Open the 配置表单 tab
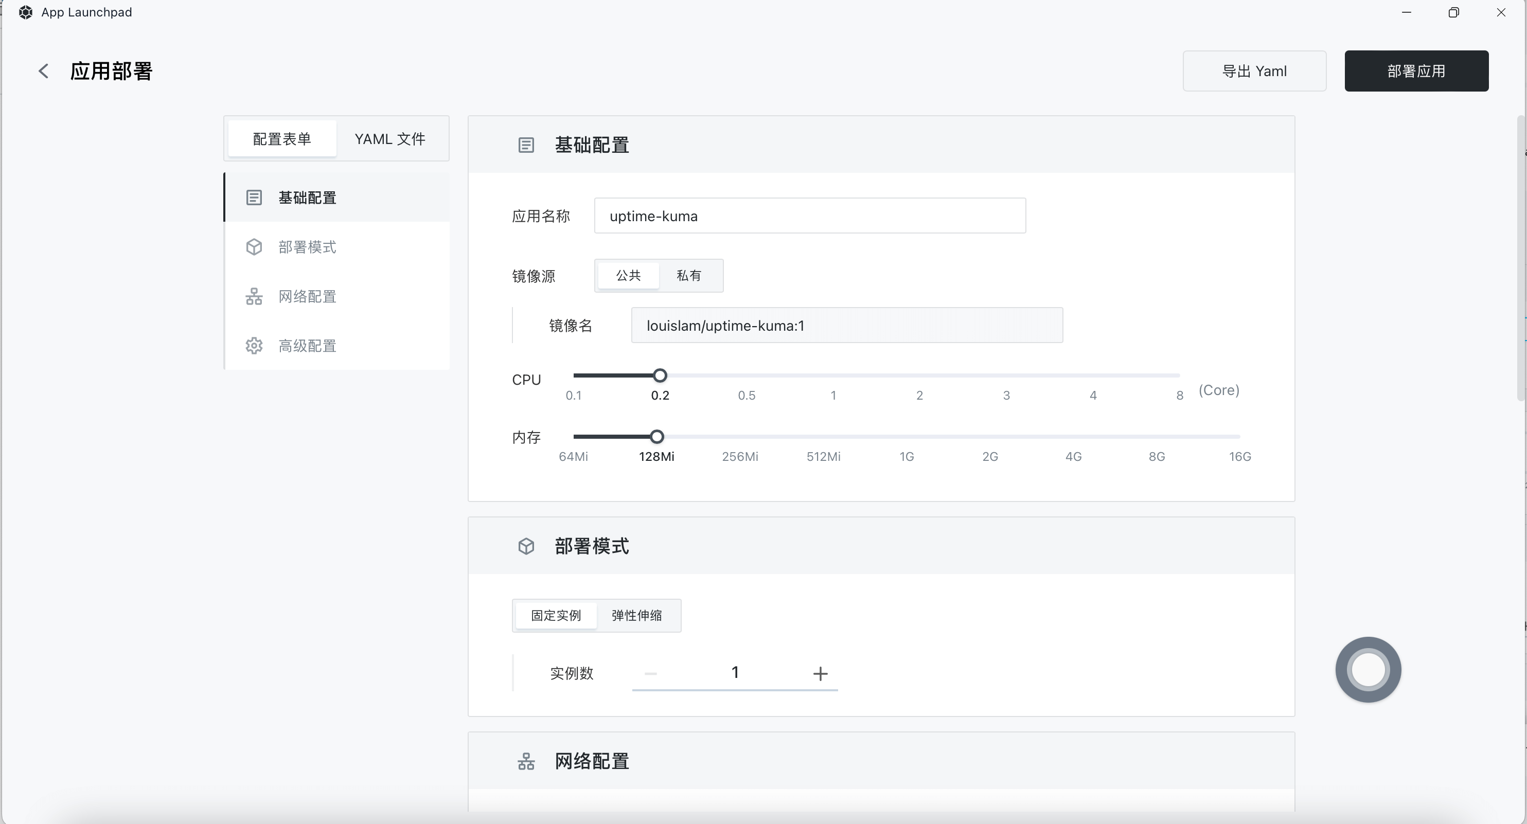This screenshot has width=1527, height=824. pyautogui.click(x=282, y=139)
